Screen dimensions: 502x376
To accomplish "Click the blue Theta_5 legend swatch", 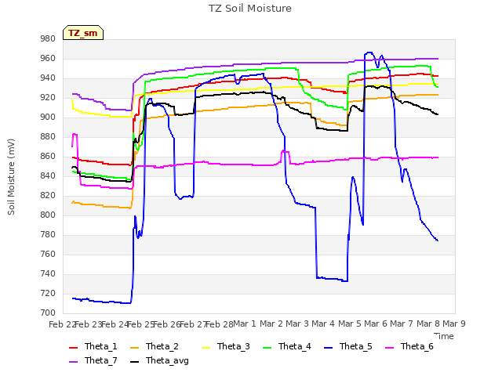I will click(329, 348).
